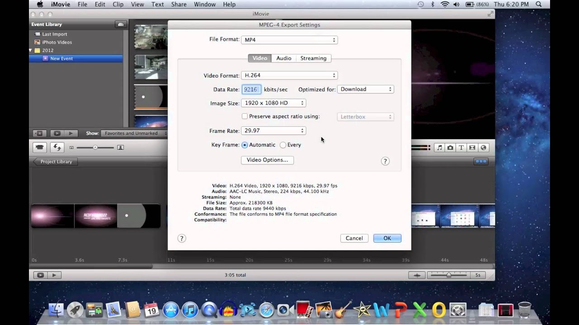Open the File menu
The width and height of the screenshot is (579, 325).
coord(82,5)
